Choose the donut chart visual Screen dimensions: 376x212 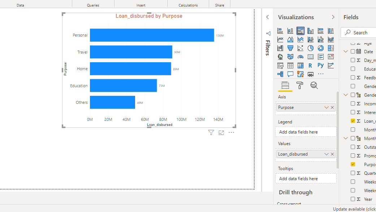321,48
